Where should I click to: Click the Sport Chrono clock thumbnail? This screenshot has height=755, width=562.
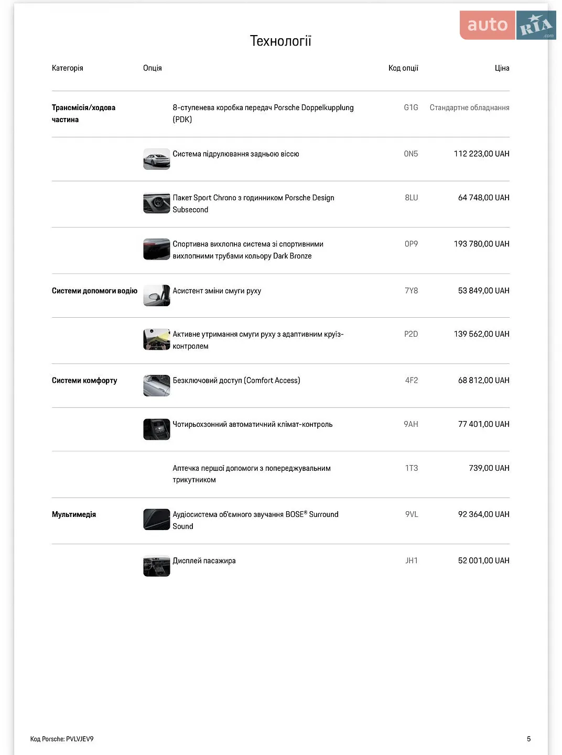click(x=157, y=203)
